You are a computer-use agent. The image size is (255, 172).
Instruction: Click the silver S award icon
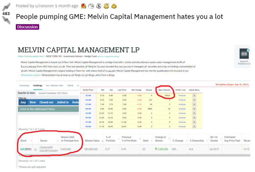tap(99, 6)
